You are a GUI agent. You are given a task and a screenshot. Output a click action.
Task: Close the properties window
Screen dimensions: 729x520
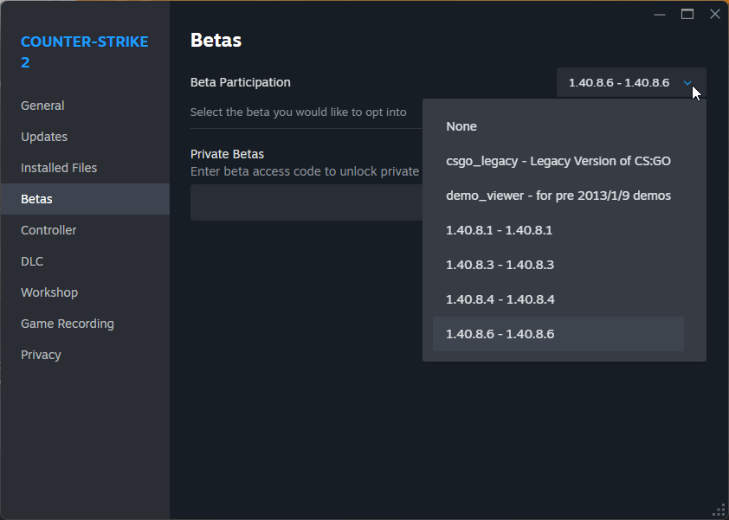point(714,14)
